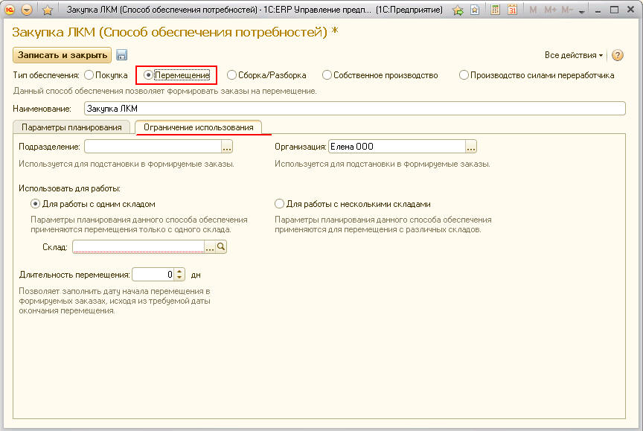Add to favorites with the green-arrow star icon
Screen dimensions: 643x431
click(x=458, y=10)
